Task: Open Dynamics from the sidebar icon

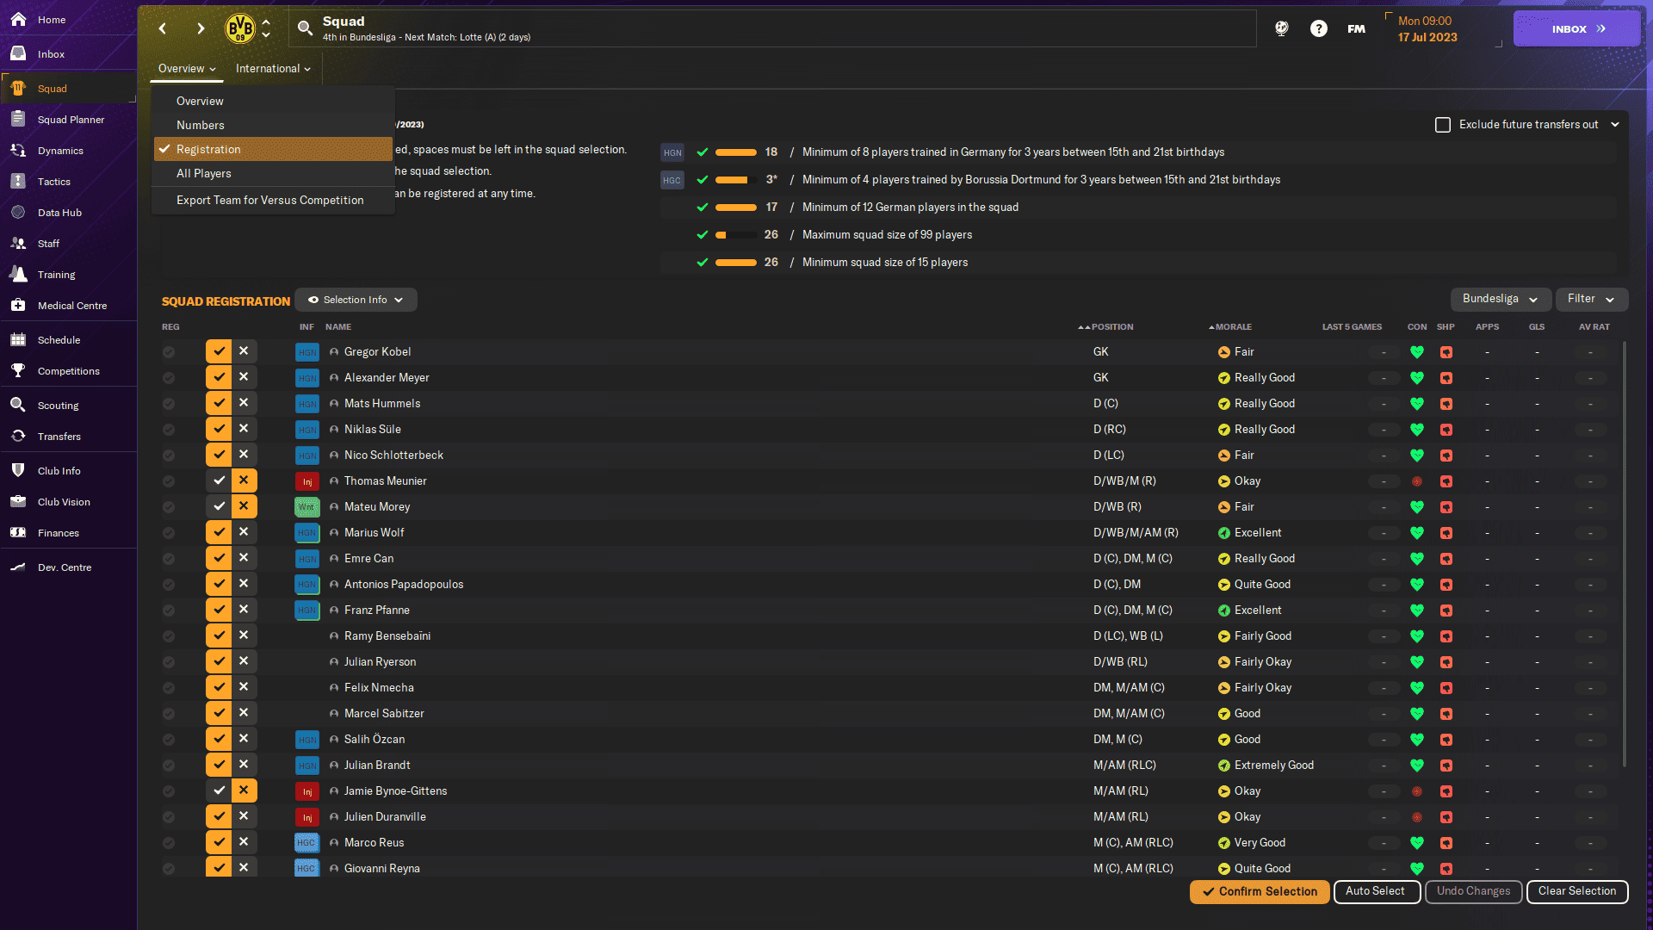Action: (x=18, y=150)
